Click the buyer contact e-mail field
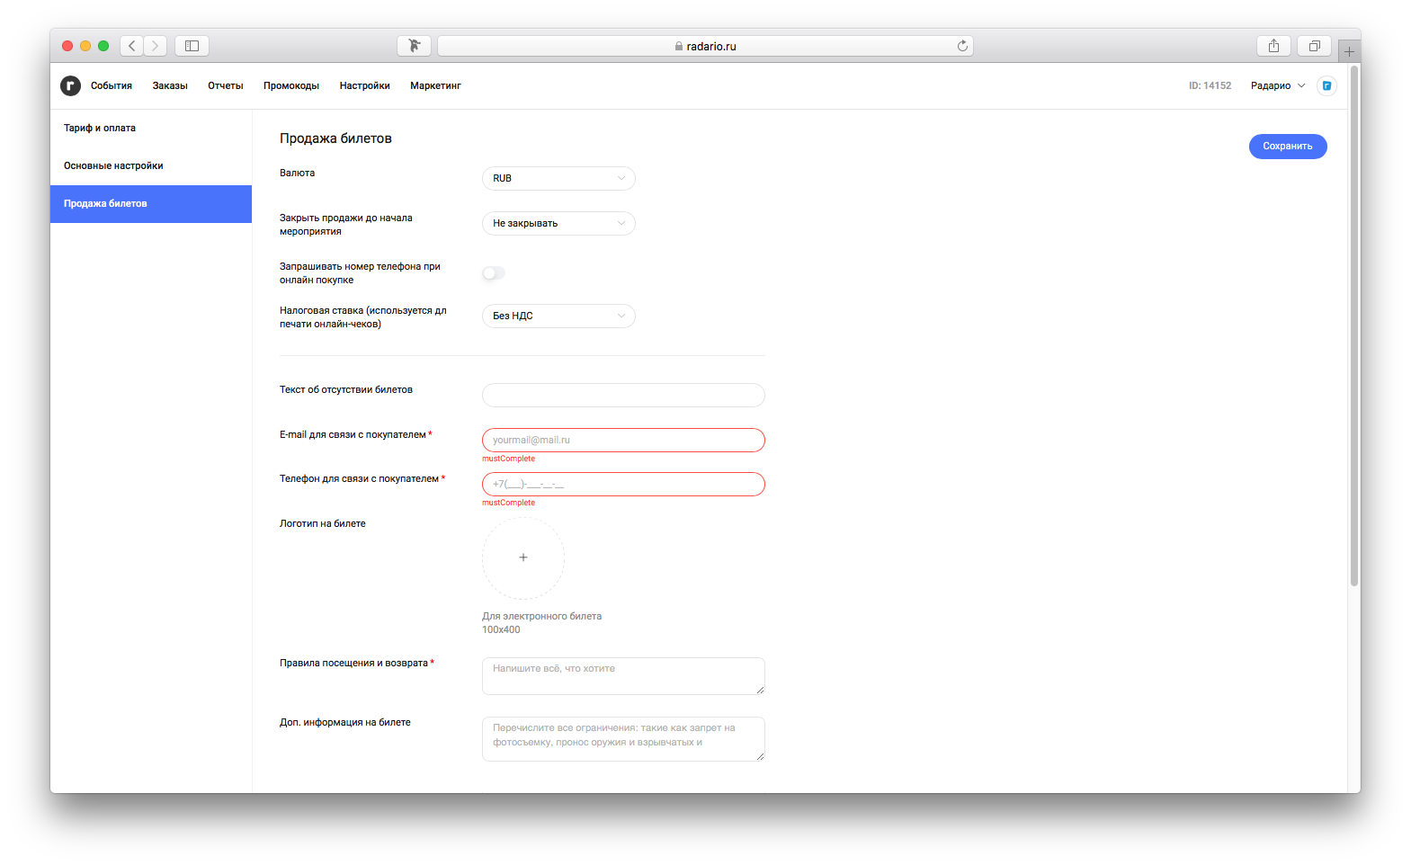Image resolution: width=1411 pixels, height=865 pixels. pos(623,440)
